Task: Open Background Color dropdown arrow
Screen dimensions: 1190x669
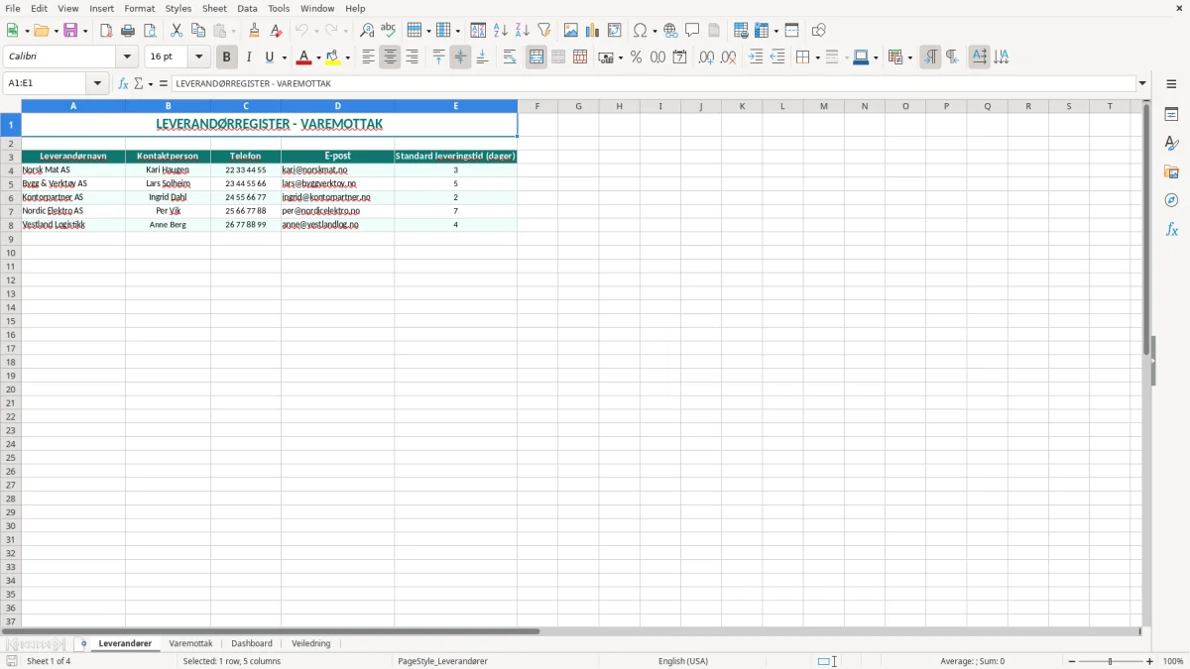Action: click(348, 57)
